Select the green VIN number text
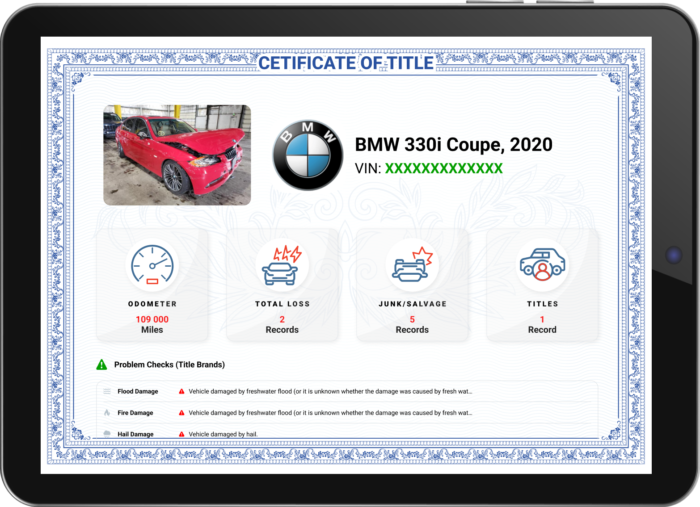The image size is (700, 507). click(x=443, y=168)
